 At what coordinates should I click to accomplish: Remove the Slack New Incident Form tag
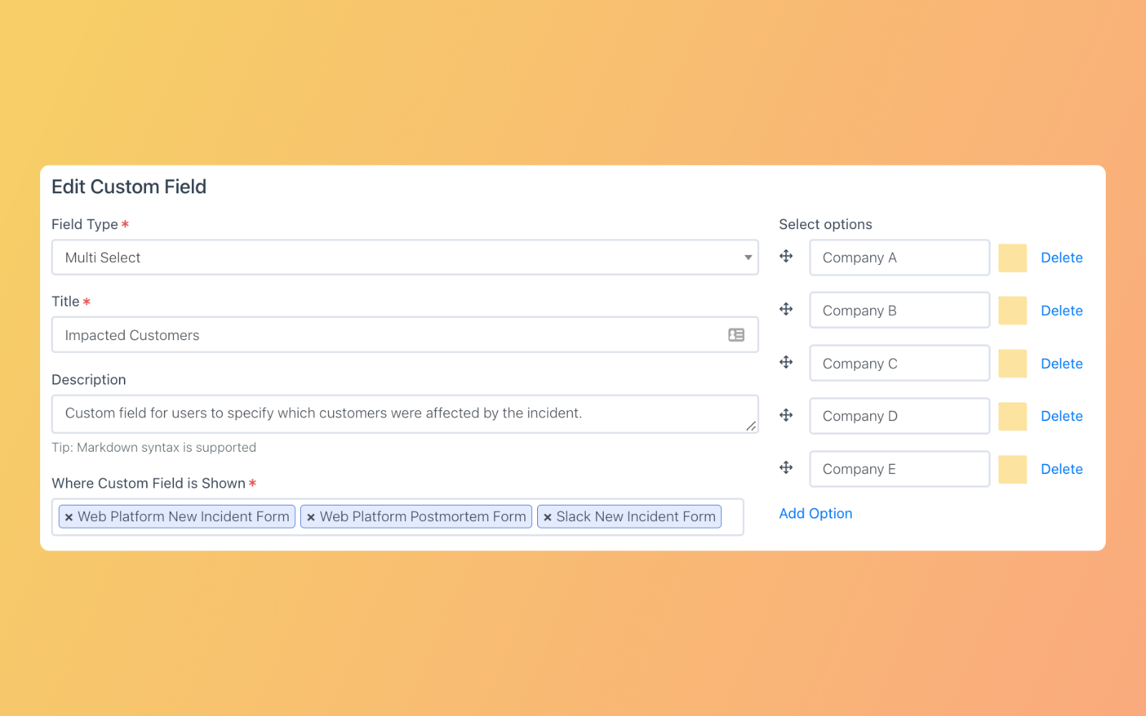(x=548, y=516)
